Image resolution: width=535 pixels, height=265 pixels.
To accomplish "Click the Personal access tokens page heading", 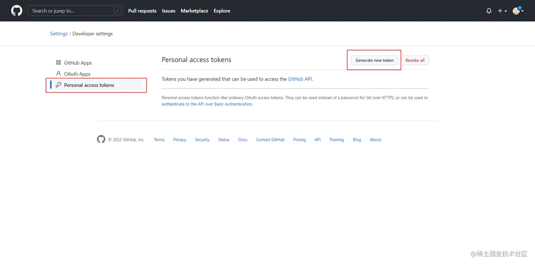I will [196, 60].
